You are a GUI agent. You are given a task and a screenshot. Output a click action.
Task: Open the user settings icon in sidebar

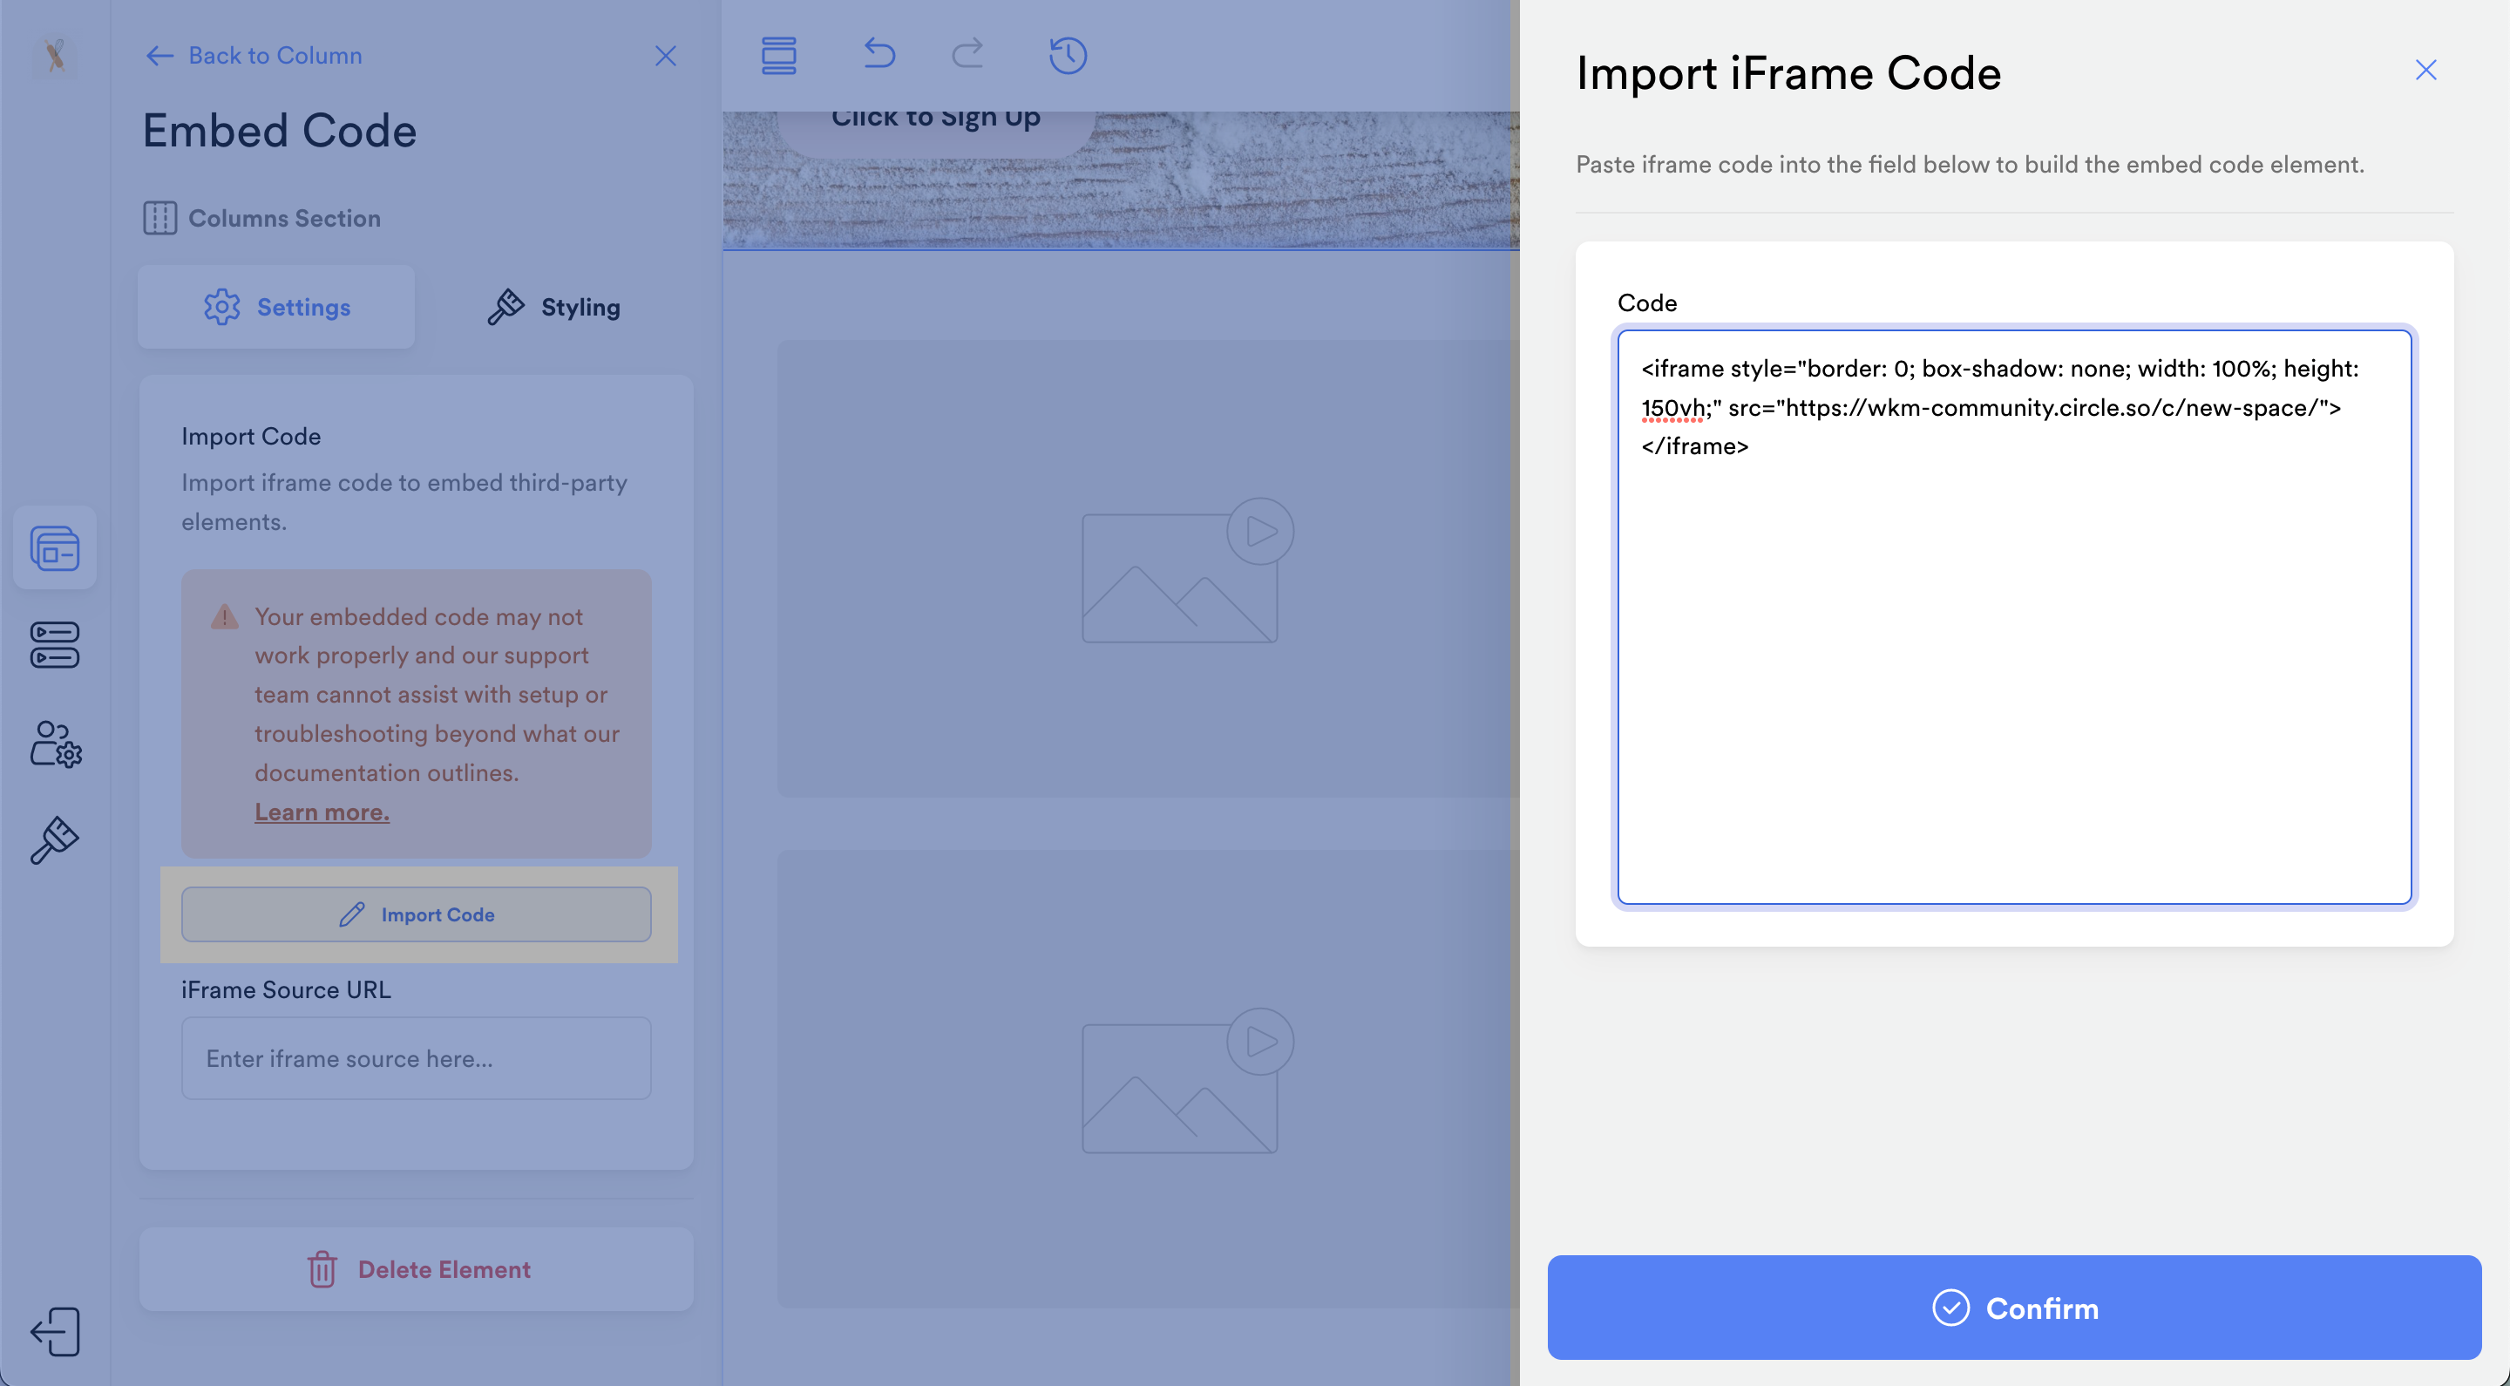pyautogui.click(x=55, y=744)
